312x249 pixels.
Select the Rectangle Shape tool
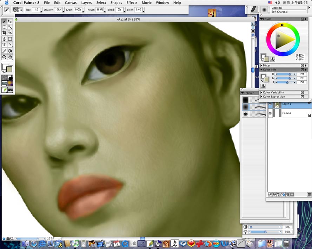pyautogui.click(x=10, y=39)
